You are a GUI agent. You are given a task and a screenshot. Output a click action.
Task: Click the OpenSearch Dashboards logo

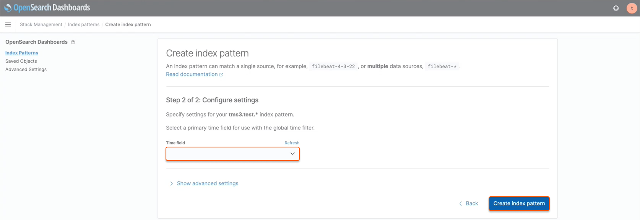pyautogui.click(x=47, y=8)
